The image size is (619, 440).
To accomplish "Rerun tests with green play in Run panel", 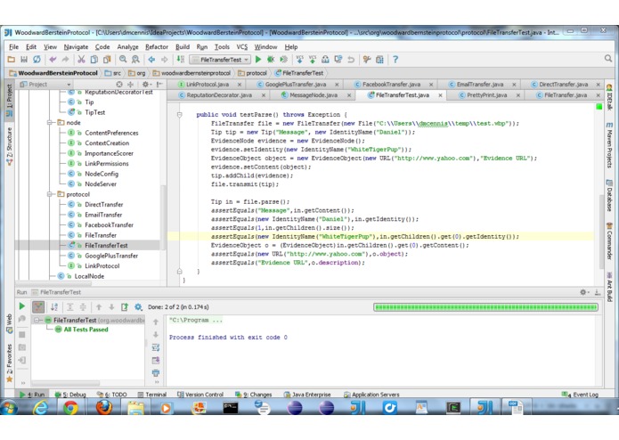I will [22, 306].
